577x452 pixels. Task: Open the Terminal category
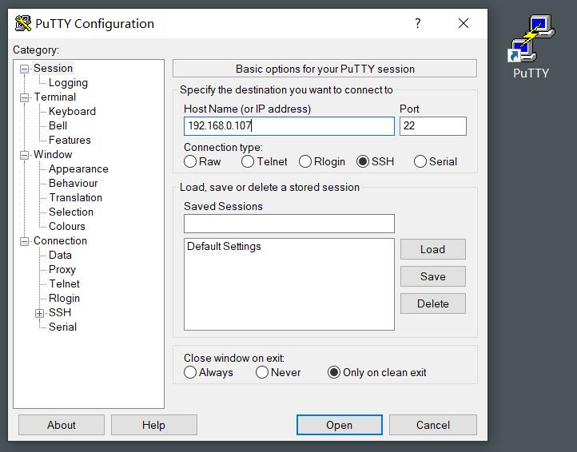tap(54, 97)
